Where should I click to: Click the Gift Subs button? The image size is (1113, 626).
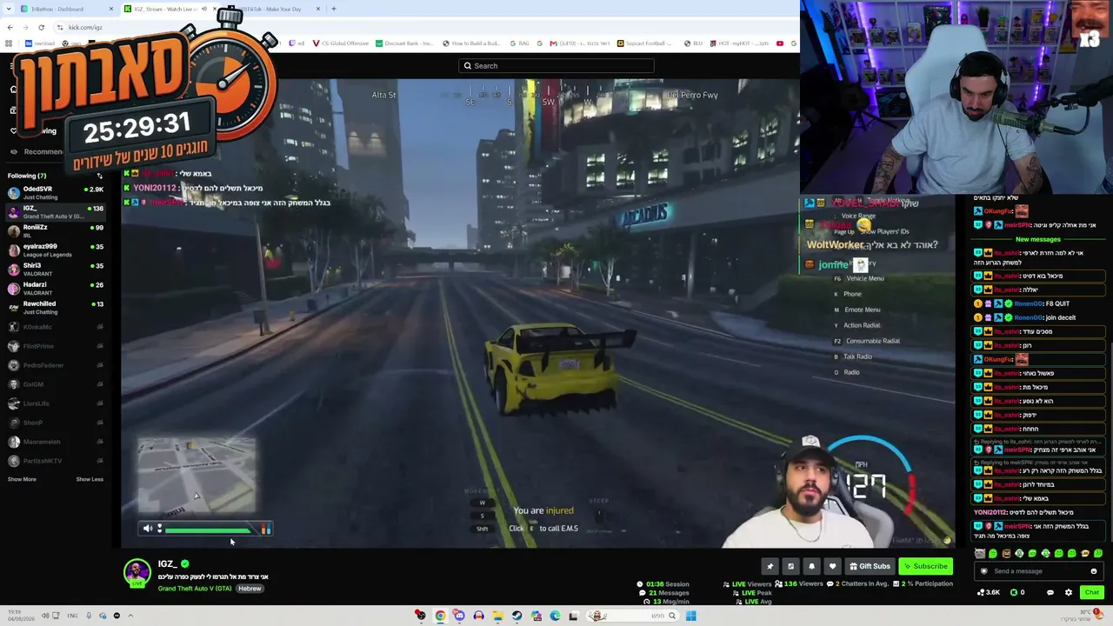coord(870,566)
